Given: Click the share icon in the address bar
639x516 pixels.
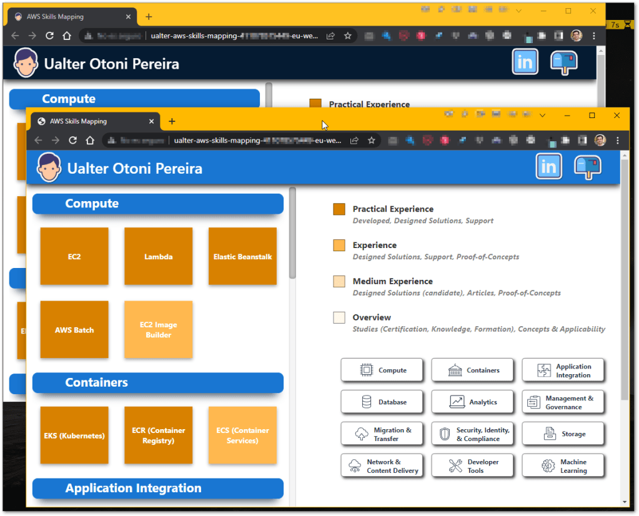Looking at the screenshot, I should tap(354, 141).
